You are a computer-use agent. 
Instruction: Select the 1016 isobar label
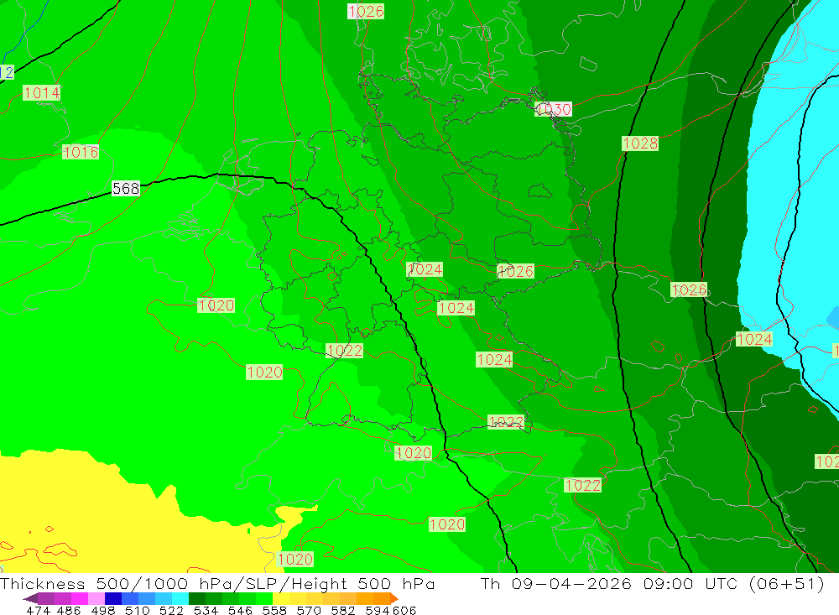pos(81,152)
